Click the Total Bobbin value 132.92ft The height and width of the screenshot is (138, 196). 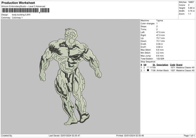[x=161, y=58]
